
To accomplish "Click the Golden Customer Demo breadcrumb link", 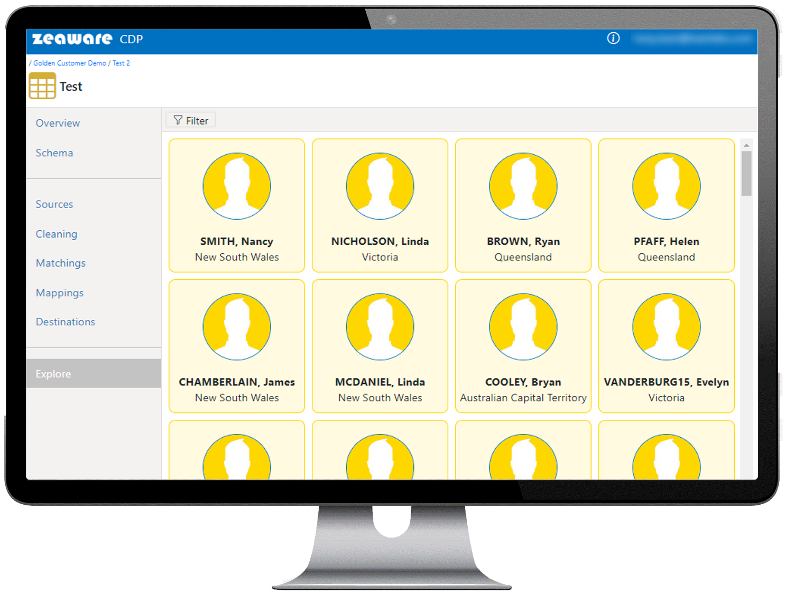I will tap(69, 63).
